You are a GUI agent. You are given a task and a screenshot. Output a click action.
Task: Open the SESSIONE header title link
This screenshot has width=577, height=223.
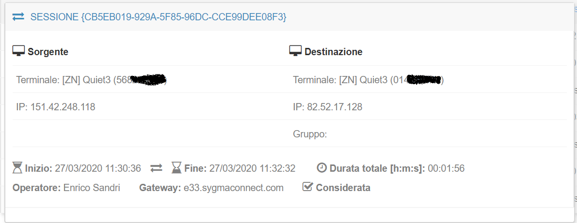tap(158, 17)
